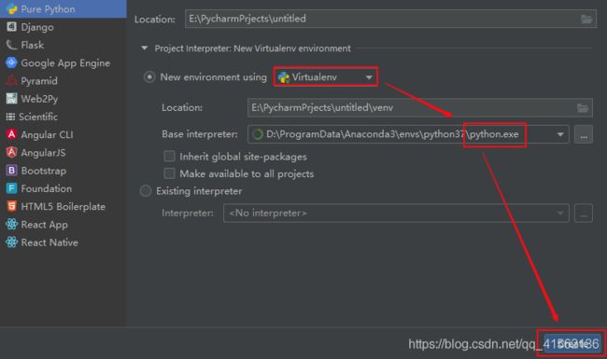Select Pure Python in project list

[64, 9]
